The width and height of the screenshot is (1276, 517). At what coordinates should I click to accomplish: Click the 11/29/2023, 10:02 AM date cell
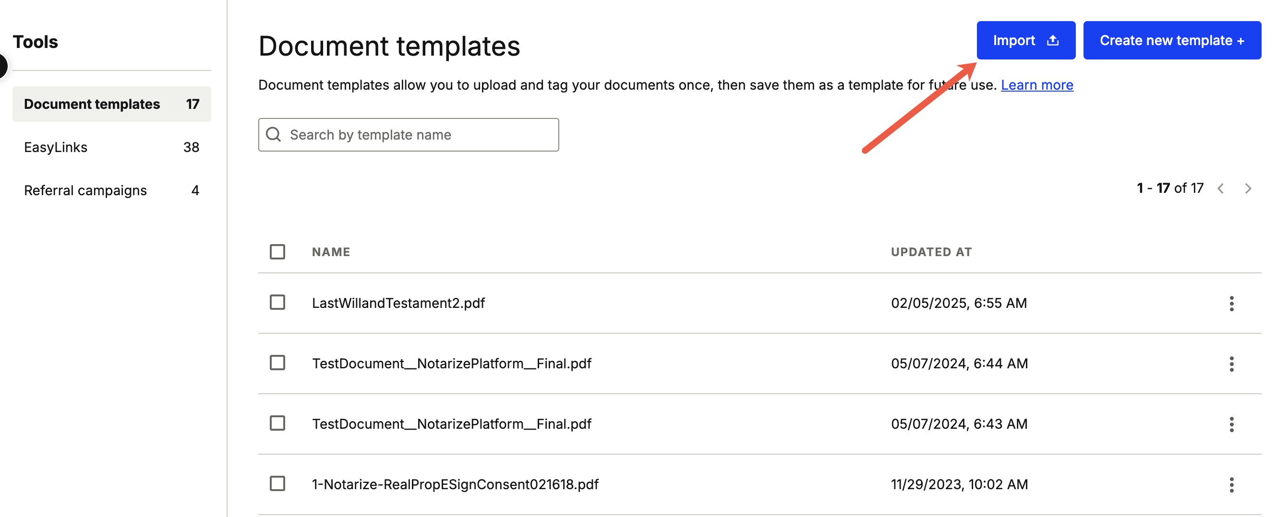pos(959,484)
